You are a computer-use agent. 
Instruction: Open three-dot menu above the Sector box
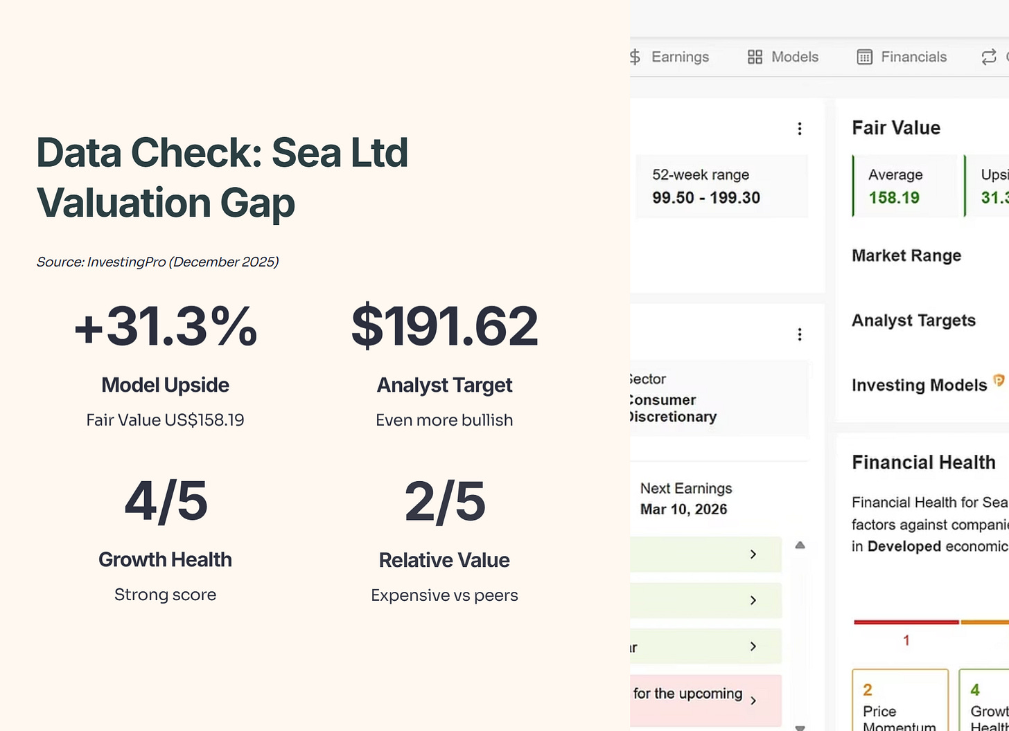click(800, 335)
